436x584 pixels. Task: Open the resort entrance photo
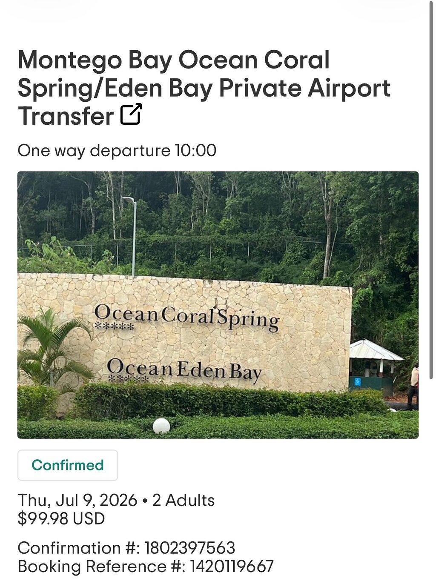pyautogui.click(x=218, y=305)
